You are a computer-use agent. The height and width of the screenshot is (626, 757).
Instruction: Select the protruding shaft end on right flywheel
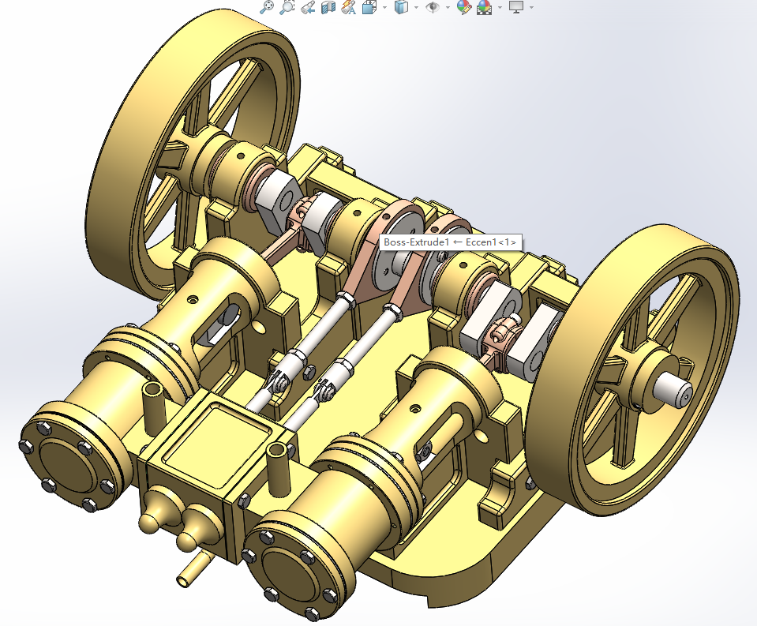pyautogui.click(x=673, y=389)
